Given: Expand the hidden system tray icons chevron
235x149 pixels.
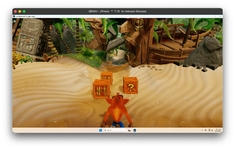Looking at the screenshot, I should tap(202, 130).
